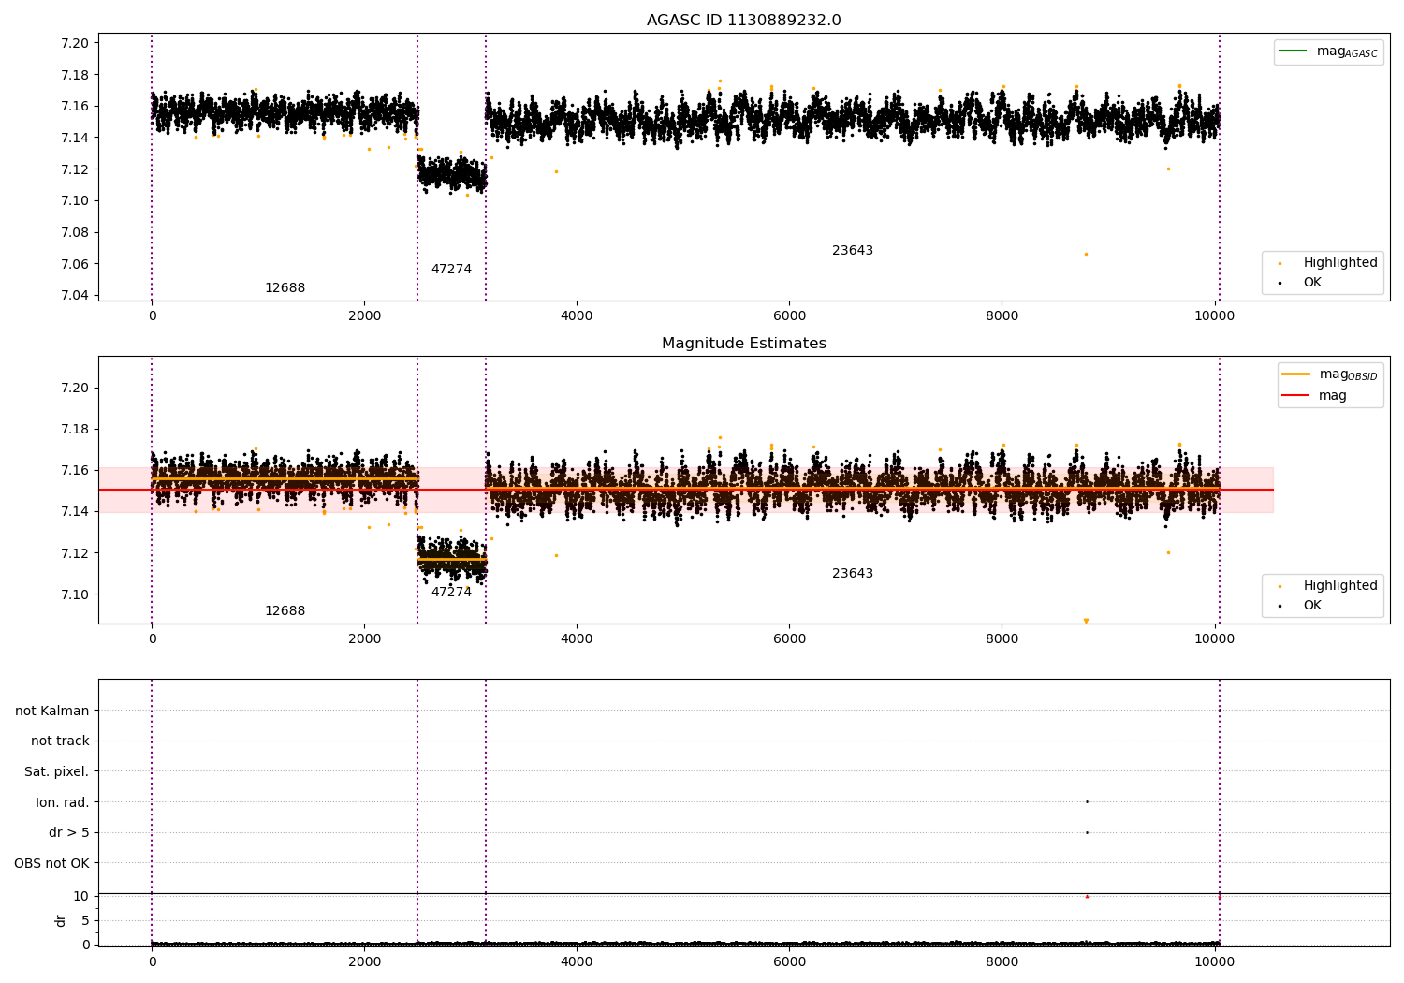Click the obsid label '47274' in middle plot

(451, 592)
